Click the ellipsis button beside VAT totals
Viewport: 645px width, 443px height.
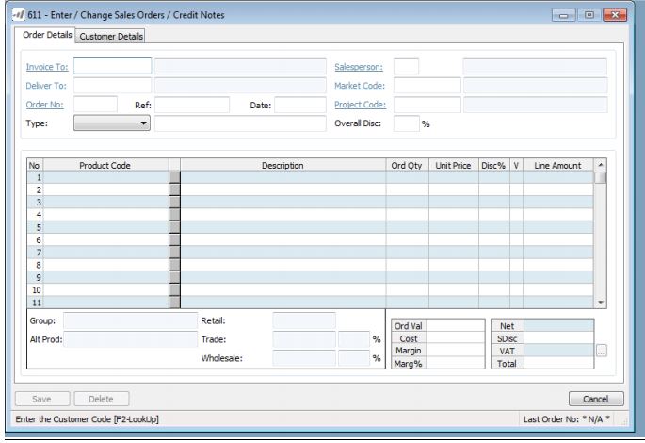pyautogui.click(x=602, y=351)
